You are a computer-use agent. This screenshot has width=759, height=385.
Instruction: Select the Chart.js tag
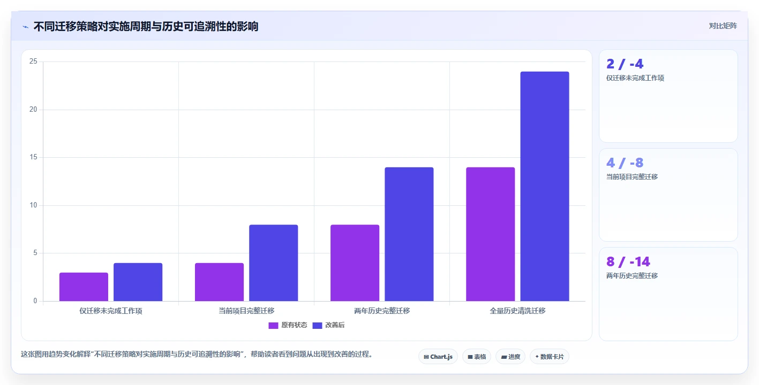[438, 357]
